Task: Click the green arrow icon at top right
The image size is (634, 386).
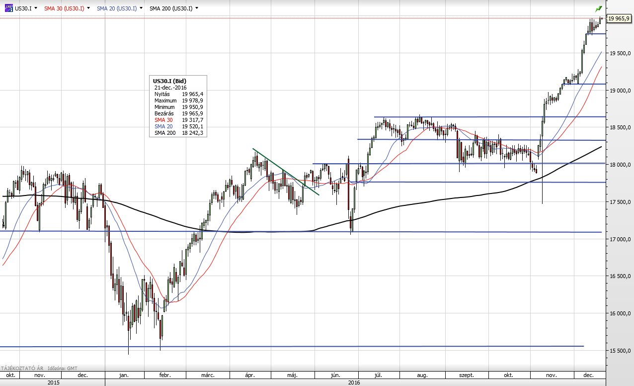Action: tap(599, 9)
